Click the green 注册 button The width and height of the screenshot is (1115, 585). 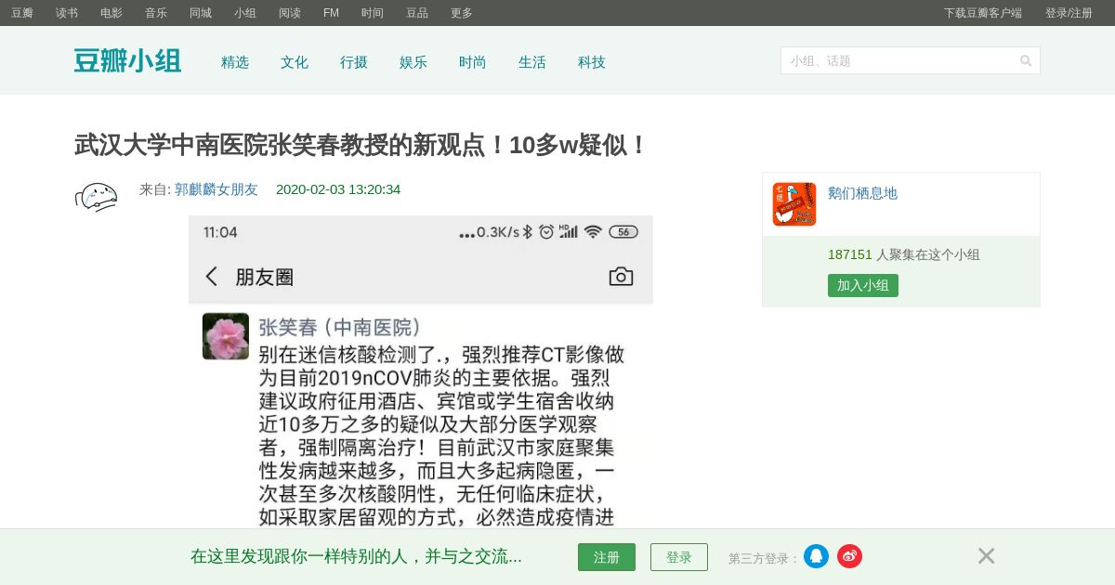tap(607, 557)
